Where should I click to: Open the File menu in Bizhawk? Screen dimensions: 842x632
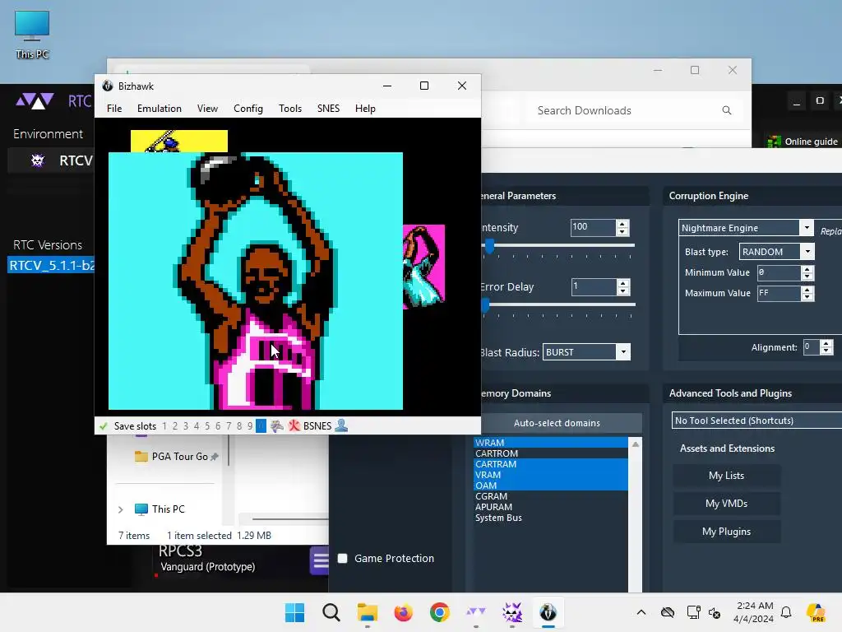pyautogui.click(x=114, y=109)
